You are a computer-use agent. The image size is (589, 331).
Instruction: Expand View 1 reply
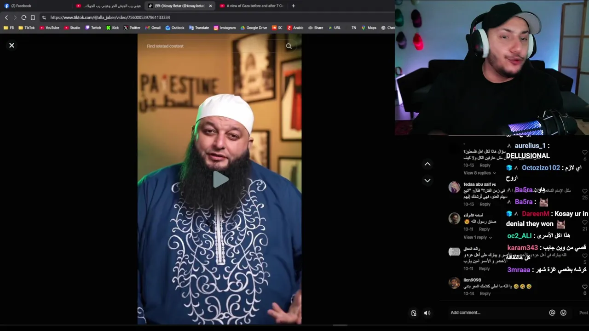coord(478,237)
